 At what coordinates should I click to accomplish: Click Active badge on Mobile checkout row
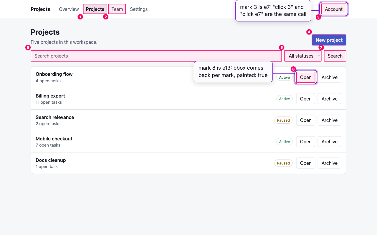click(285, 142)
